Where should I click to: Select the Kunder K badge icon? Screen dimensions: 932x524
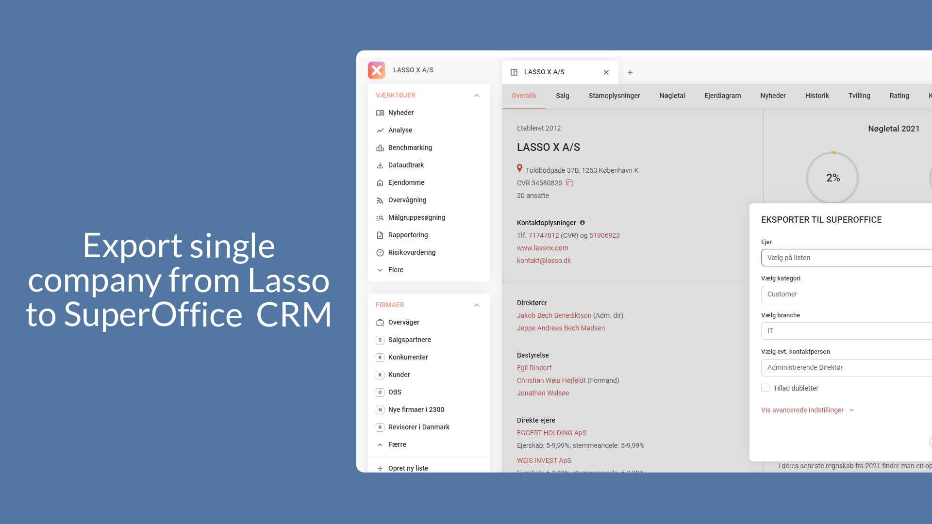tap(380, 375)
